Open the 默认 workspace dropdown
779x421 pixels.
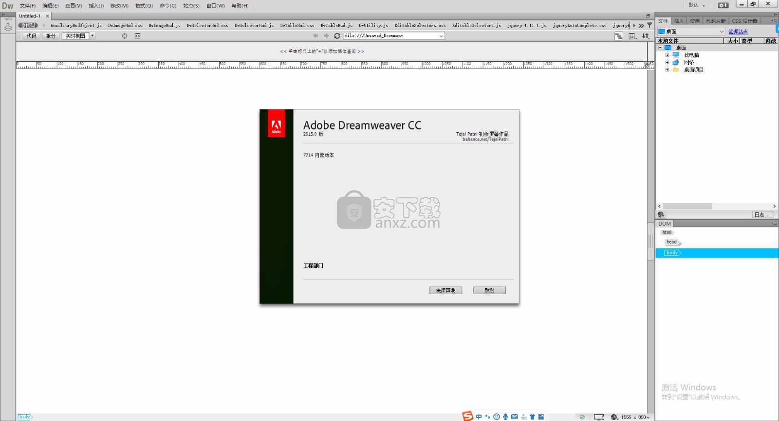point(697,5)
